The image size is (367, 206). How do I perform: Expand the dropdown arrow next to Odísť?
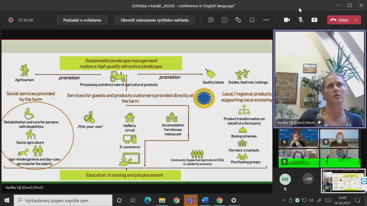click(x=356, y=20)
